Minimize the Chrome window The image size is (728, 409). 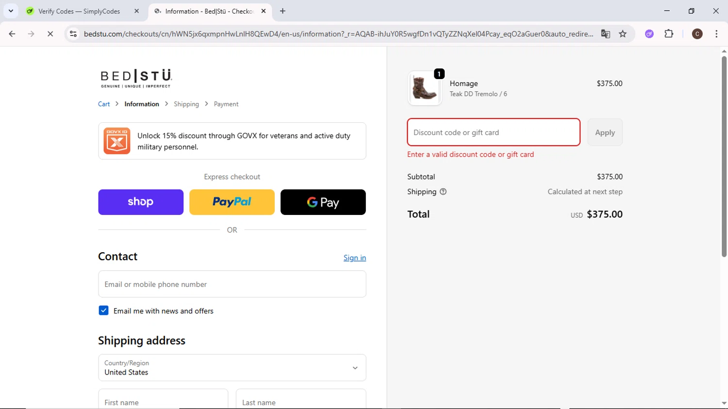tap(667, 11)
